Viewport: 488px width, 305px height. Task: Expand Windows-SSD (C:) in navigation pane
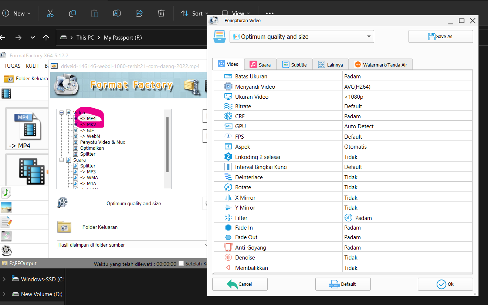coord(4,279)
